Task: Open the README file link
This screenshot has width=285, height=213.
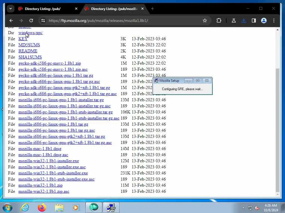Action: pos(28,51)
